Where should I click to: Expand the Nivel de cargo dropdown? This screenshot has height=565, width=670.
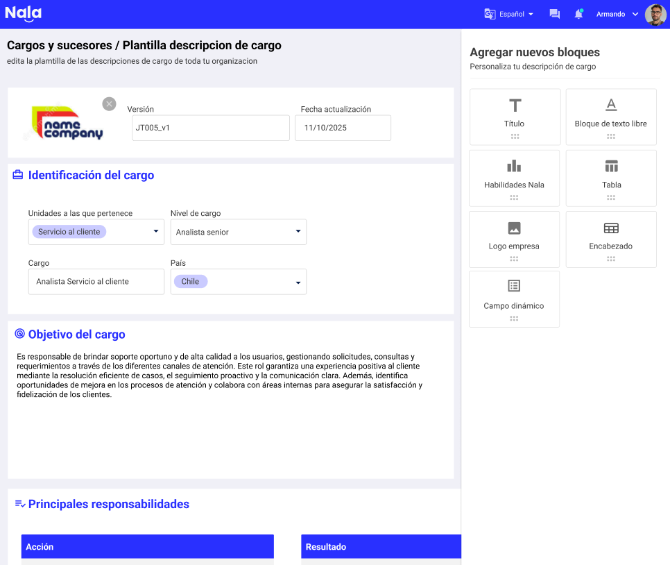pyautogui.click(x=298, y=232)
